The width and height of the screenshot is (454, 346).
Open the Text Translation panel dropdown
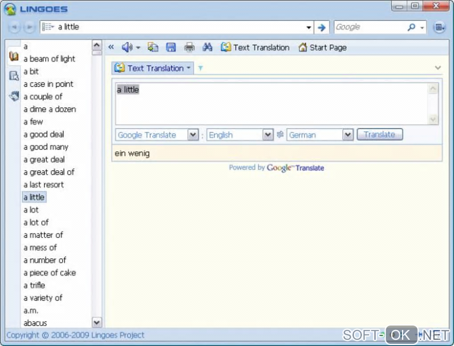pos(188,68)
